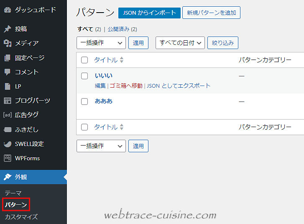Image resolution: width=304 pixels, height=224 pixels.
Task: Open ブログパーツ menu in the sidebar
Action: [32, 101]
